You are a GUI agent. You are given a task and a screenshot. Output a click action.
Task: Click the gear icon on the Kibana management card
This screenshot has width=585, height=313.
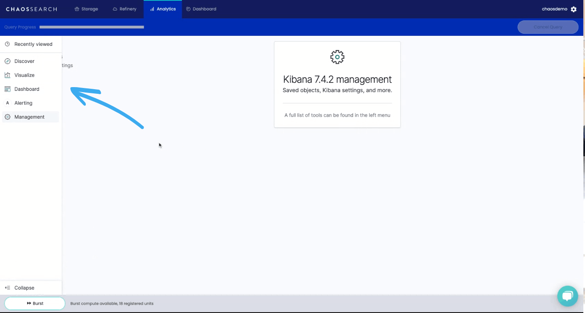(337, 57)
